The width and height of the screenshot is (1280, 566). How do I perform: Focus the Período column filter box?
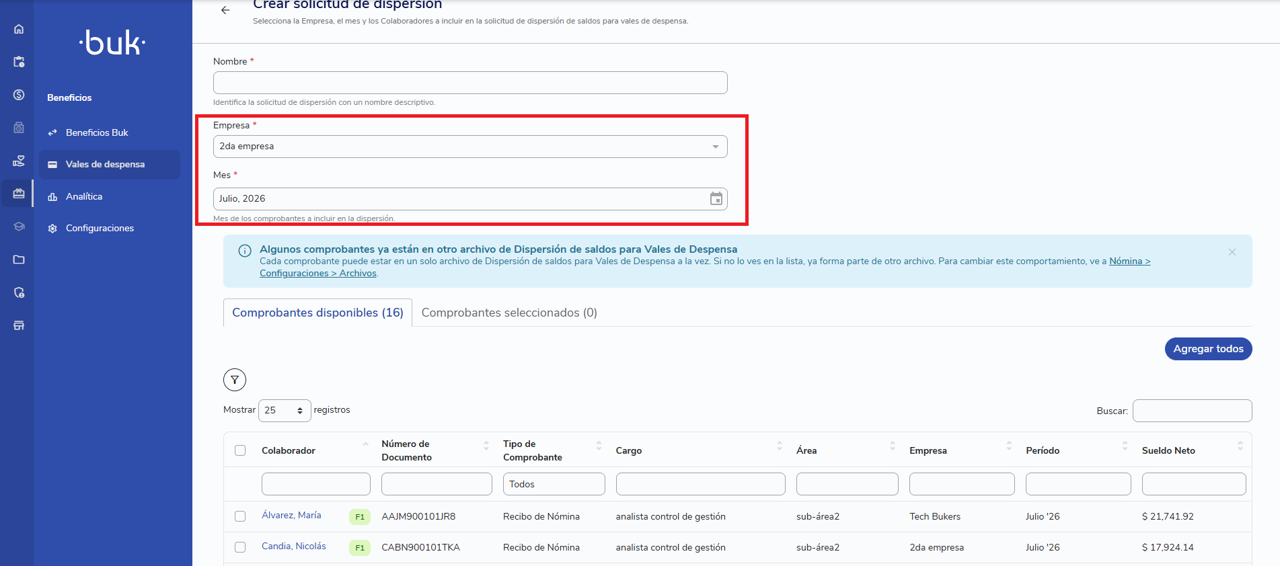[1078, 484]
